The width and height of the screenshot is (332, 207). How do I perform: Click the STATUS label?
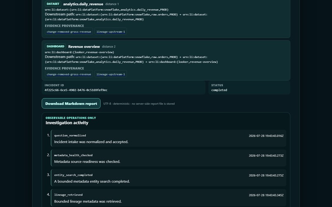point(217,85)
